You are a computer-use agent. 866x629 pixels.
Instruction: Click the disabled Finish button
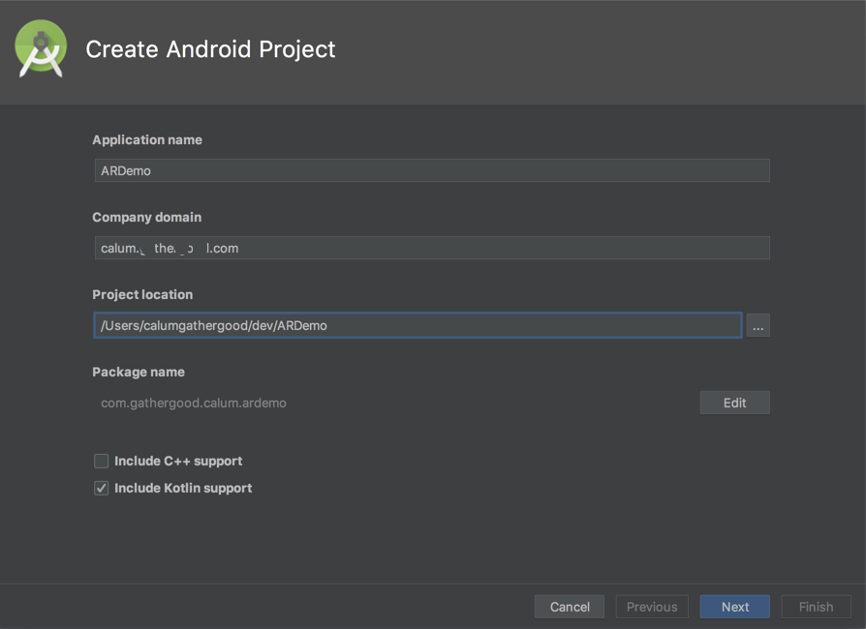(816, 607)
